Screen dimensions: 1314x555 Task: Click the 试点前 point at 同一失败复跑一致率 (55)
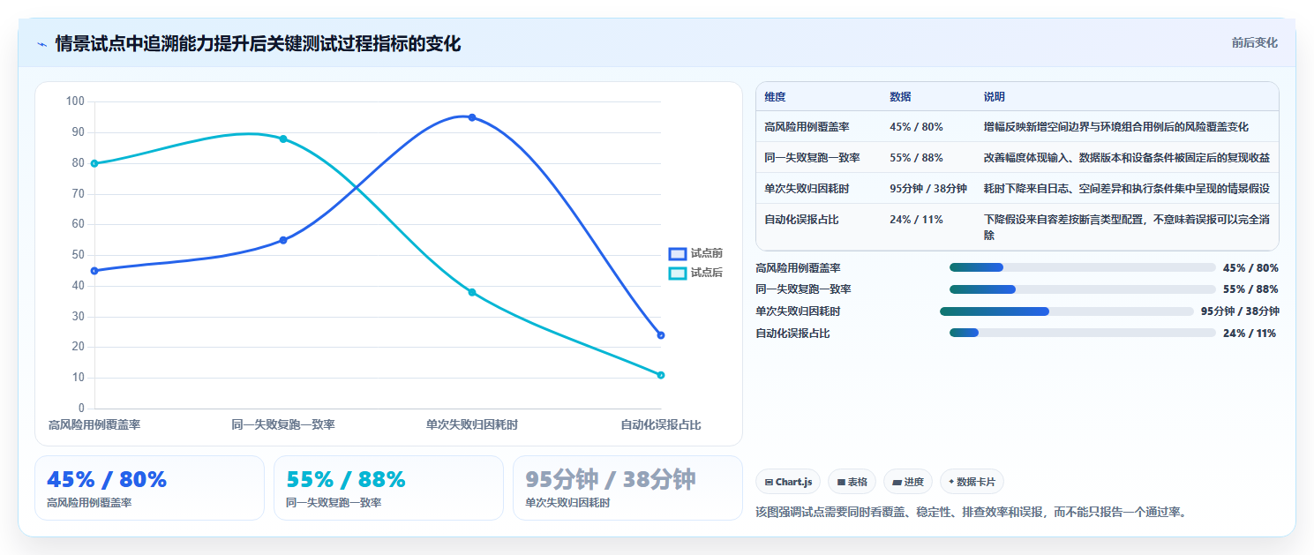click(283, 240)
